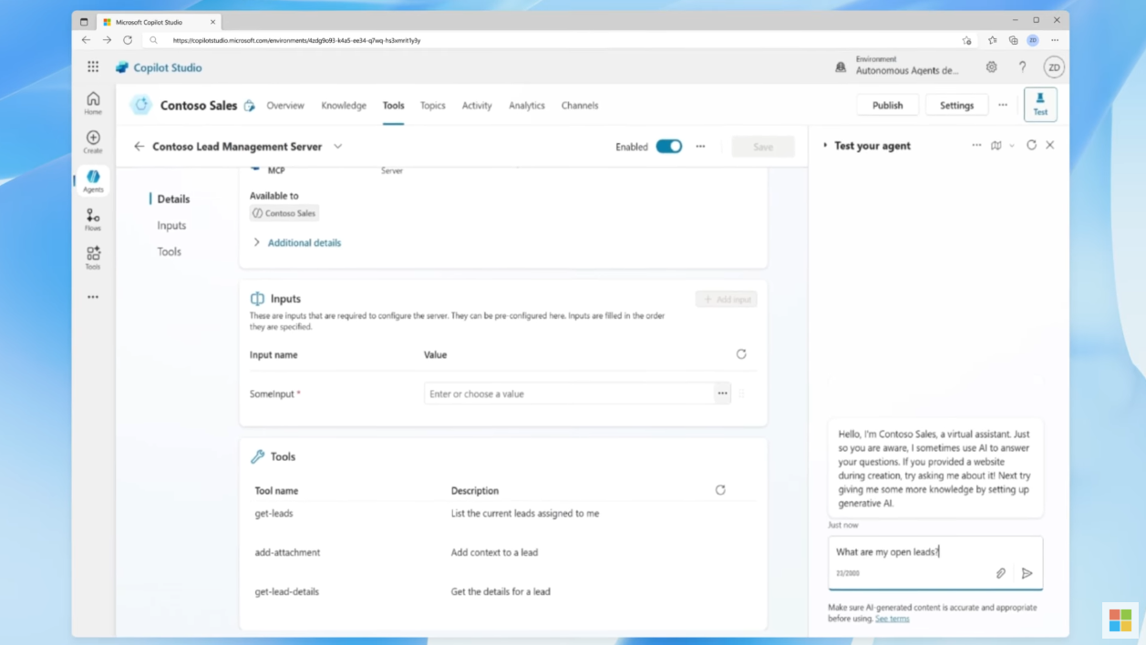This screenshot has width=1146, height=645.
Task: Refresh the Inputs table
Action: click(741, 354)
